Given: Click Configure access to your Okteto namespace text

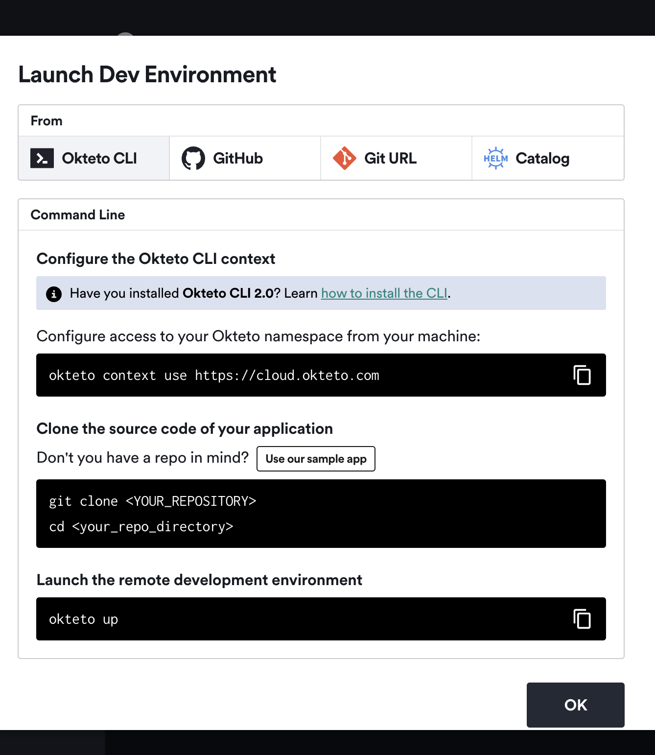Looking at the screenshot, I should 258,336.
